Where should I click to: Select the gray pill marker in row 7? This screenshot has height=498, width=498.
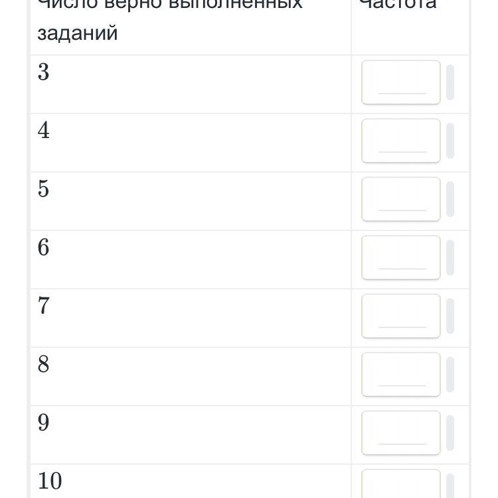tap(450, 316)
